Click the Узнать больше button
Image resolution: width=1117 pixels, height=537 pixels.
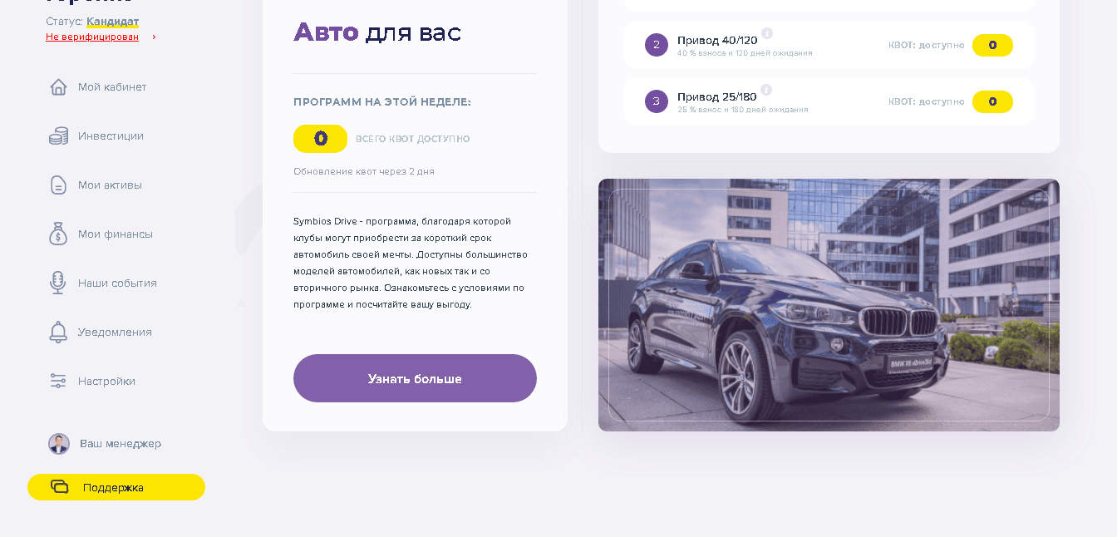(415, 378)
